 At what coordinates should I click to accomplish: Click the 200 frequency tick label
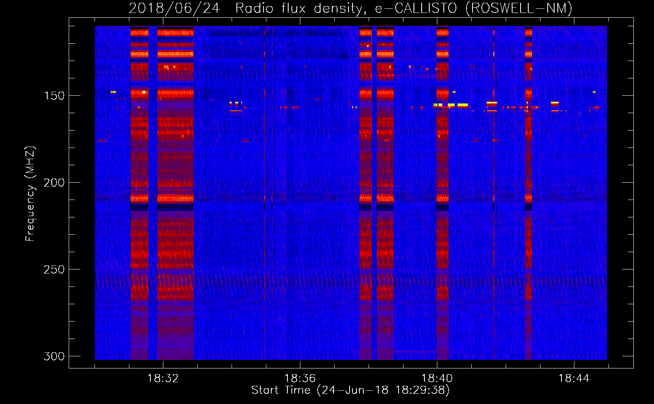coord(54,183)
